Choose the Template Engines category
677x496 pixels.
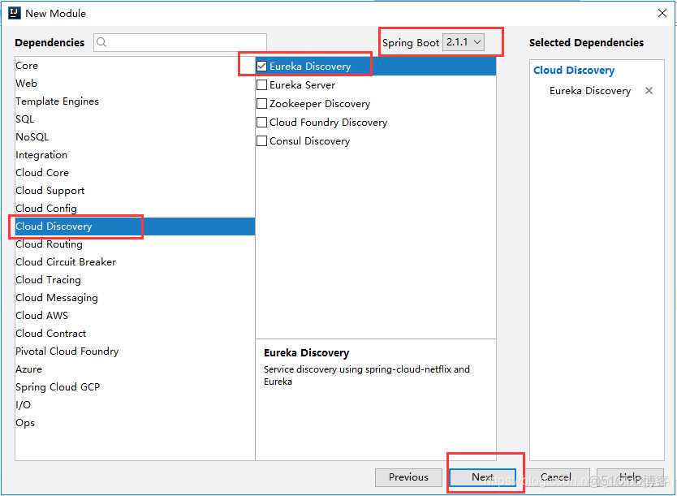[57, 101]
